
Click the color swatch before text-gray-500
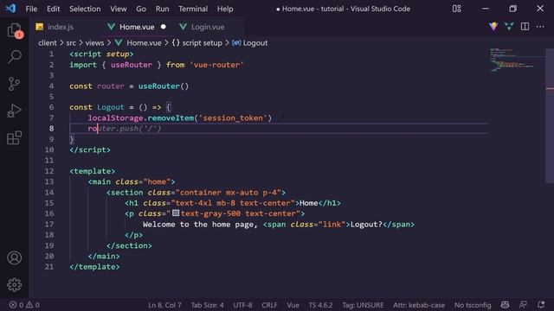[x=176, y=213]
